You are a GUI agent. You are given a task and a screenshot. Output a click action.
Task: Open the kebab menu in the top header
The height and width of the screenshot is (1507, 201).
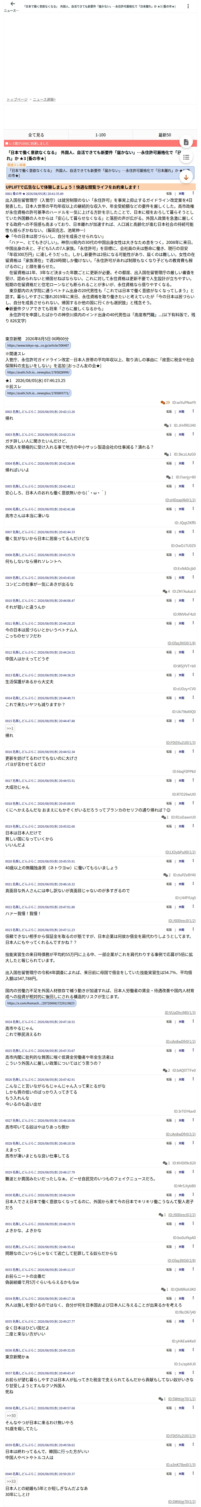(188, 7)
